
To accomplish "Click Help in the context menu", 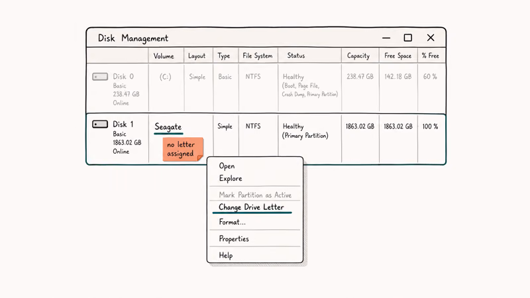I will [x=226, y=256].
